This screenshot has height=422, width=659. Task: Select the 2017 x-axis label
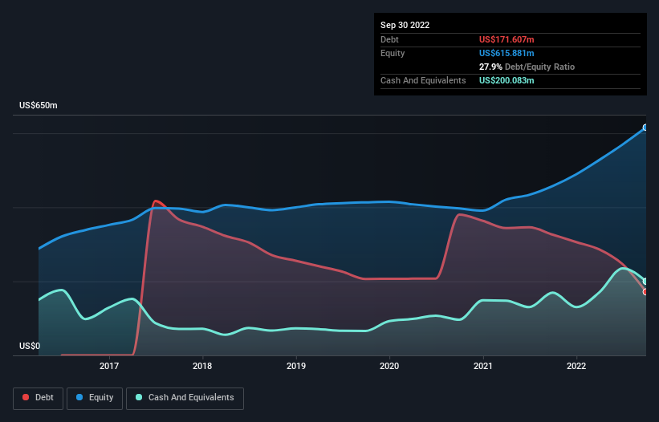[x=109, y=366]
